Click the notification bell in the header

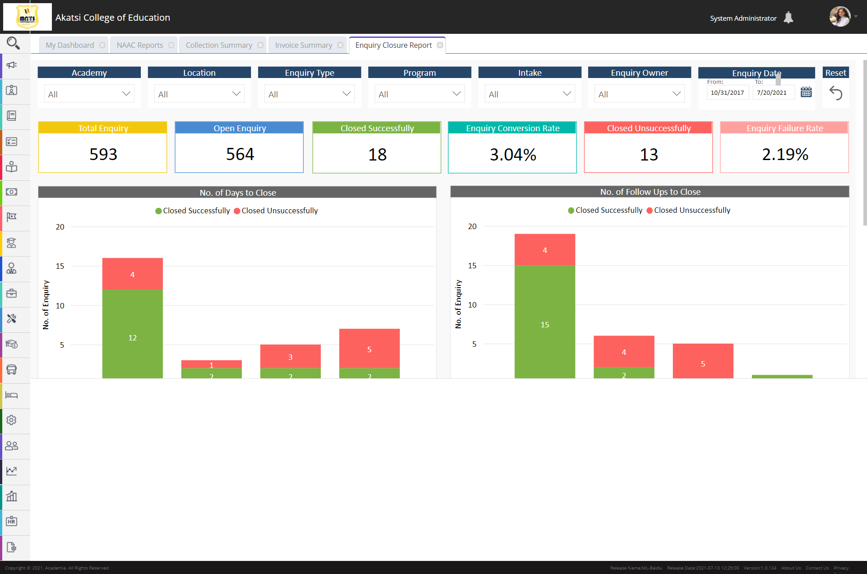[789, 17]
